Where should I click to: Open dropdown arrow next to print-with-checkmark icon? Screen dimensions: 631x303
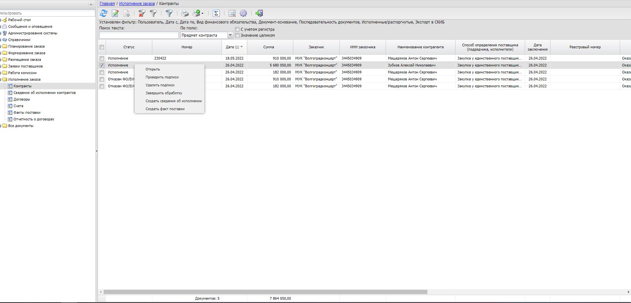(x=203, y=14)
